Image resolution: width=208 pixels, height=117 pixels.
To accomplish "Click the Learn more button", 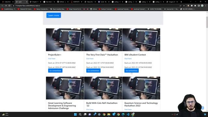I will point(54,15).
